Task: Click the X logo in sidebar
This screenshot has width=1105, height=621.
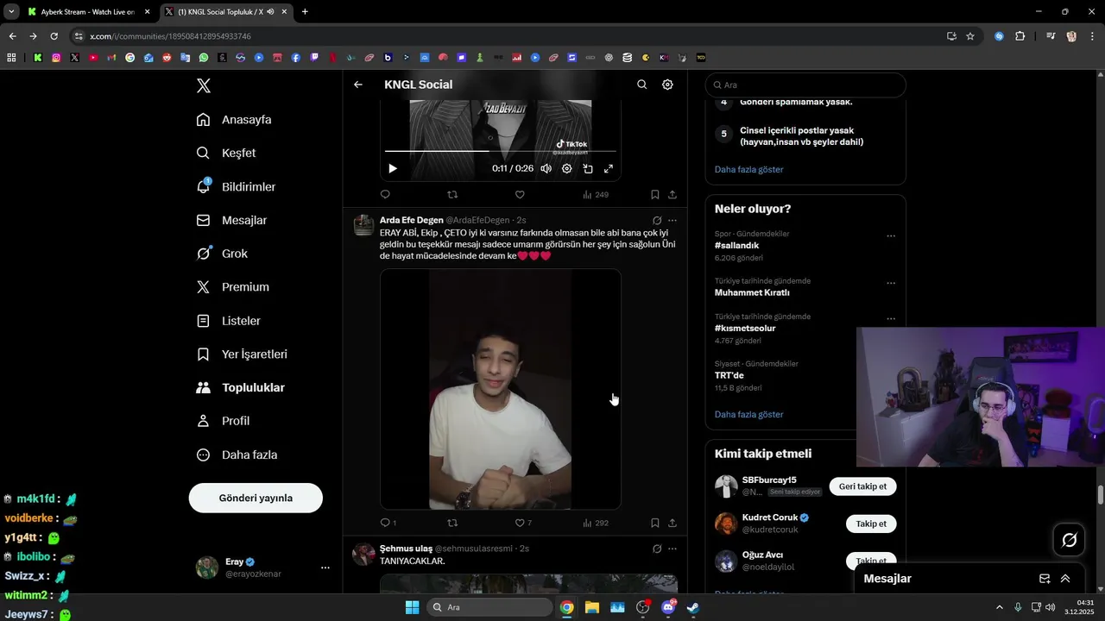Action: pyautogui.click(x=204, y=85)
